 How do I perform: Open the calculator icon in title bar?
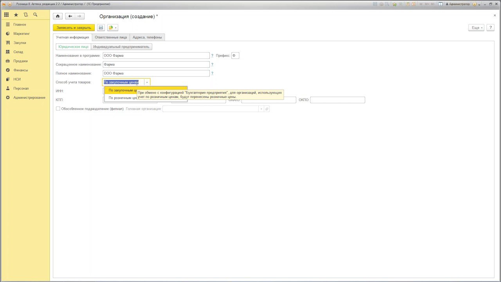407,4
